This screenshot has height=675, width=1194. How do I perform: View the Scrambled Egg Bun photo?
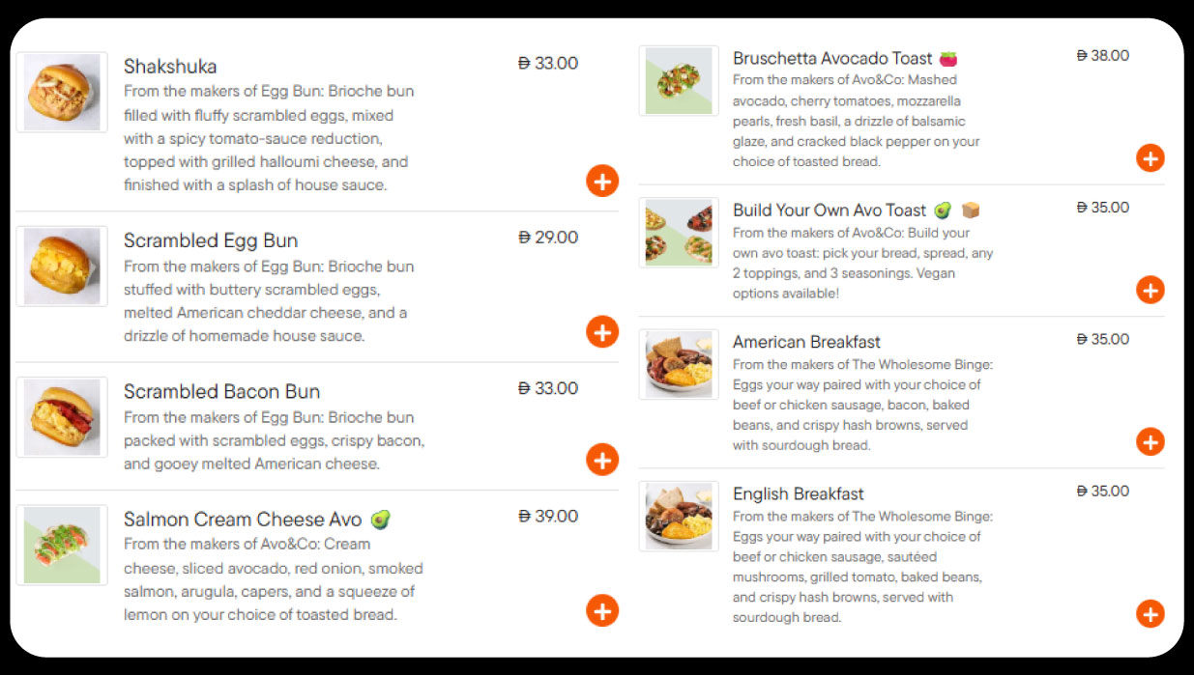pos(62,266)
